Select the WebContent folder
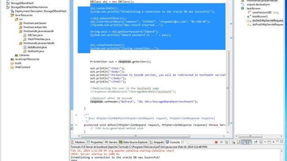This screenshot has height=161, width=287. coord(21,67)
